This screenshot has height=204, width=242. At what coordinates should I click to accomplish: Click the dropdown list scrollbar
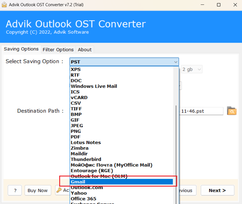pyautogui.click(x=176, y=155)
